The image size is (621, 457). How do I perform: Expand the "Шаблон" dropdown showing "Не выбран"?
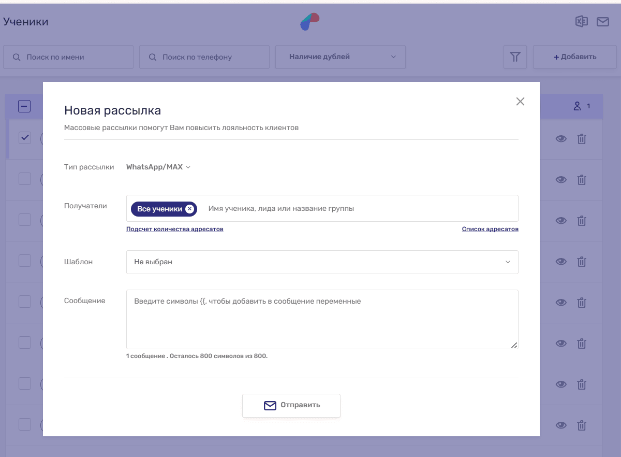click(322, 262)
